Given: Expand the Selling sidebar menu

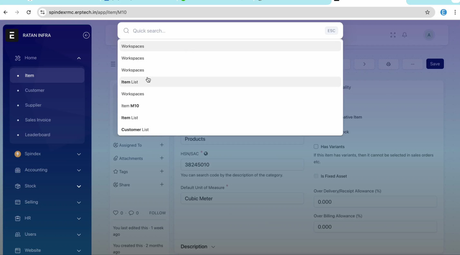Looking at the screenshot, I should coord(79,202).
